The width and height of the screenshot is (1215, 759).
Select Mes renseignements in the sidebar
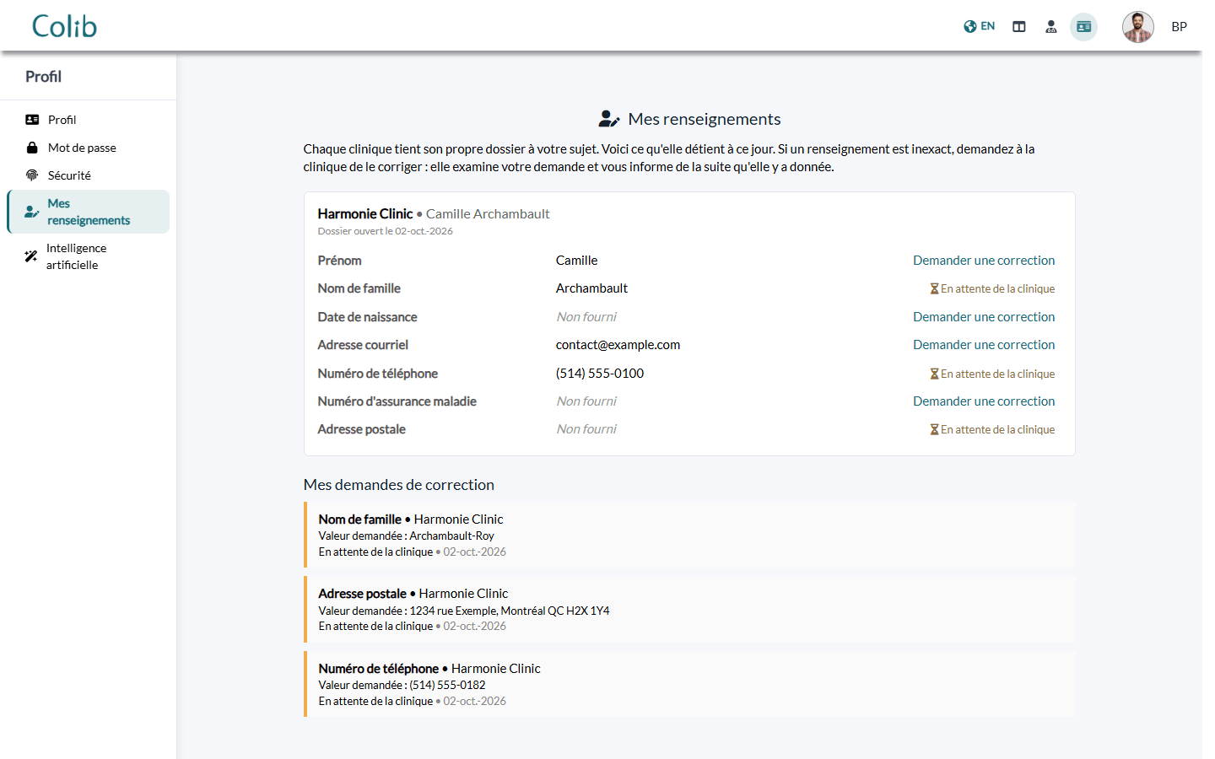point(89,212)
